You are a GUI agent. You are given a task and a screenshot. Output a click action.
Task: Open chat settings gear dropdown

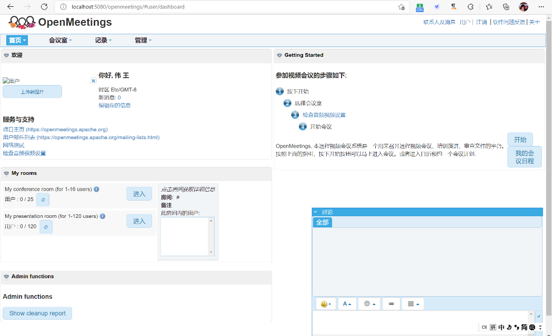(x=369, y=304)
